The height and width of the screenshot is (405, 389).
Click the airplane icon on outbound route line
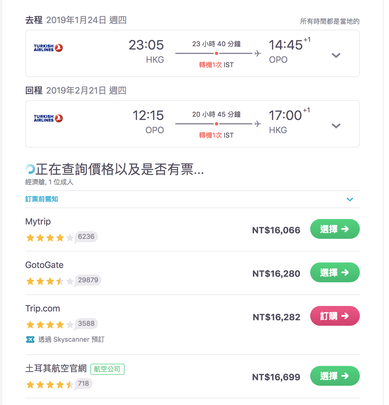click(258, 53)
